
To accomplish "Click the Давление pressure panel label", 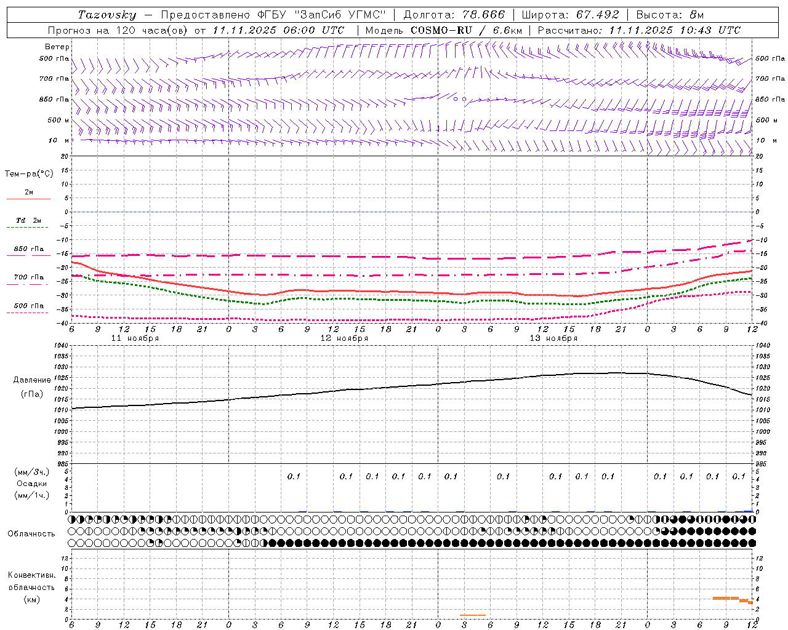I will (x=31, y=380).
